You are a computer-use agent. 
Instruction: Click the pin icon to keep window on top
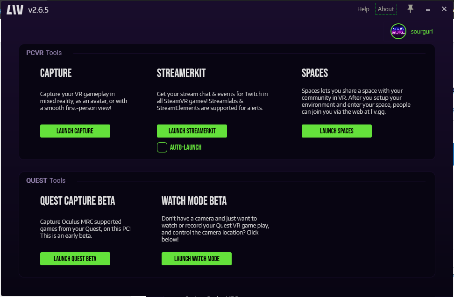(410, 8)
